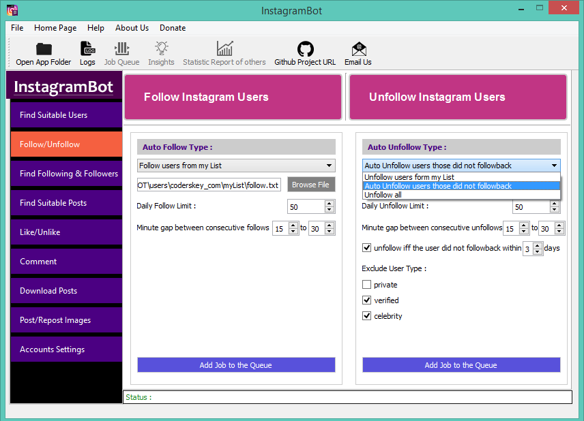
Task: Open the Insights lightbulb icon
Action: click(x=161, y=49)
